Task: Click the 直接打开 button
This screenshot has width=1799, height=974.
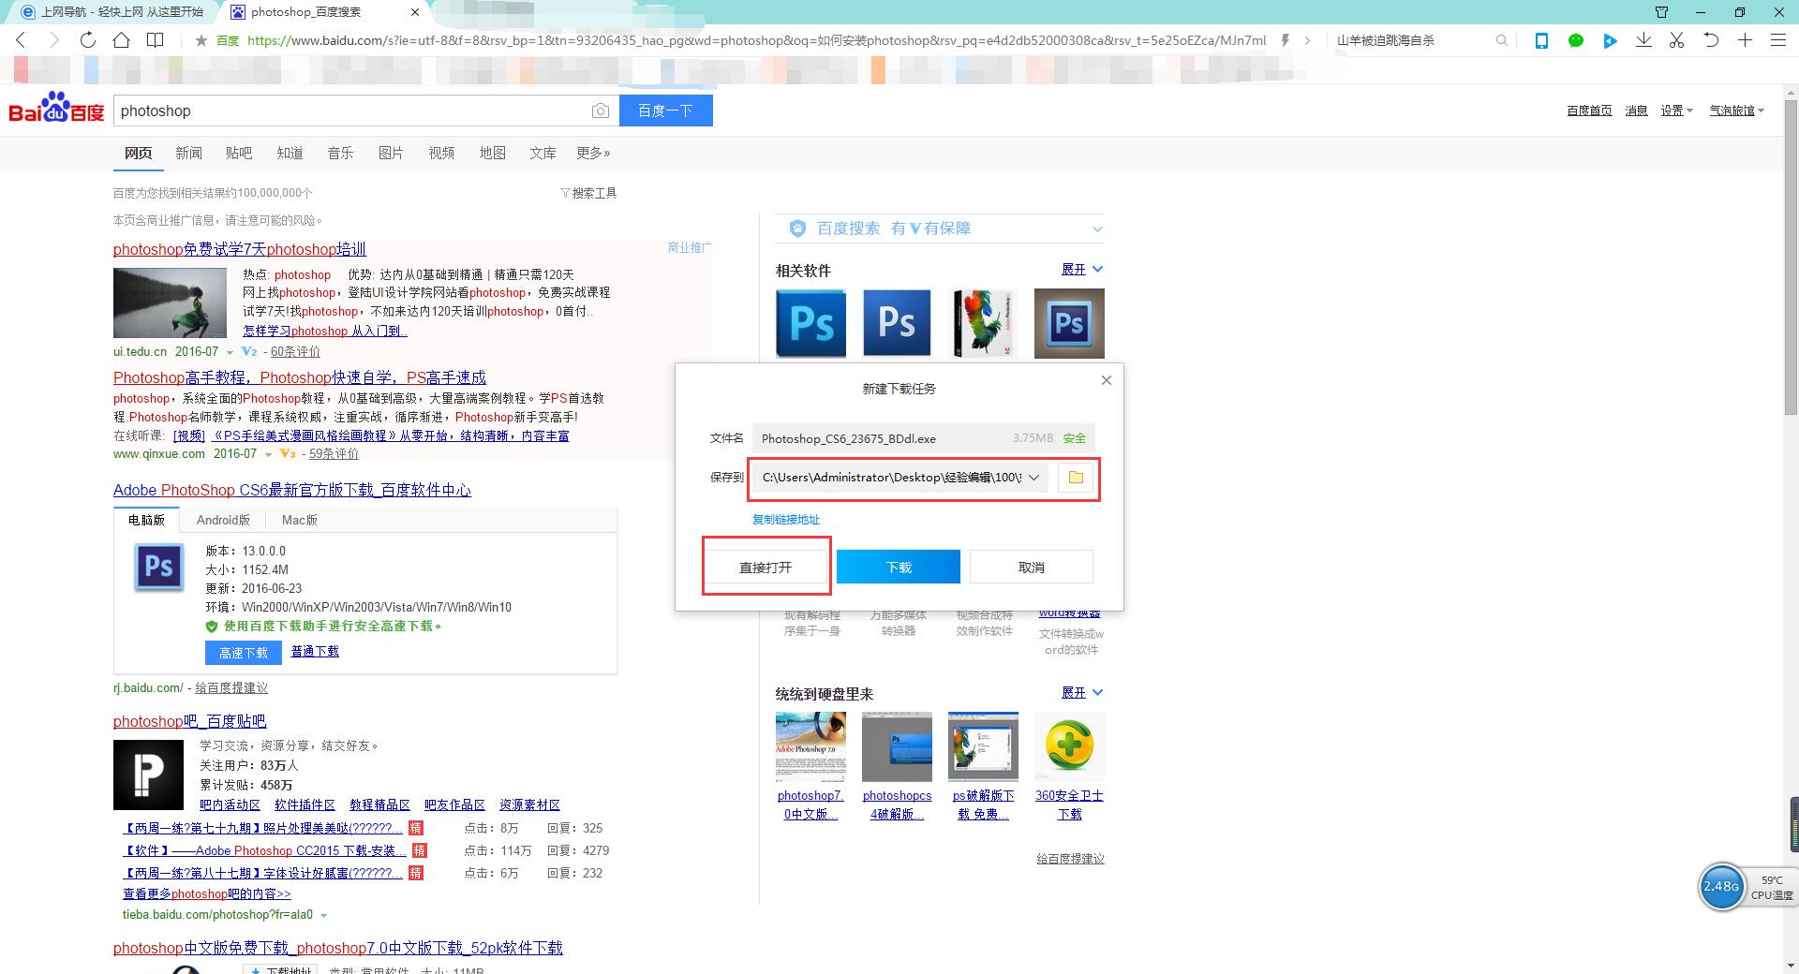Action: (766, 567)
